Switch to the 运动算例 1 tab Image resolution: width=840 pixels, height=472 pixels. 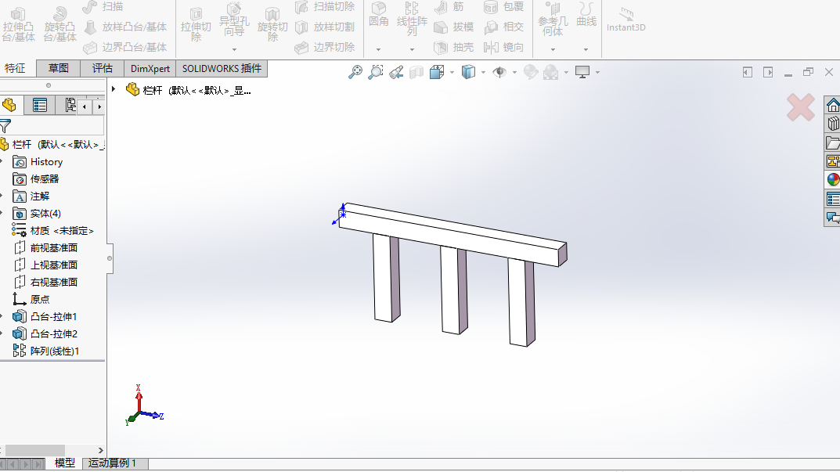[x=114, y=463]
